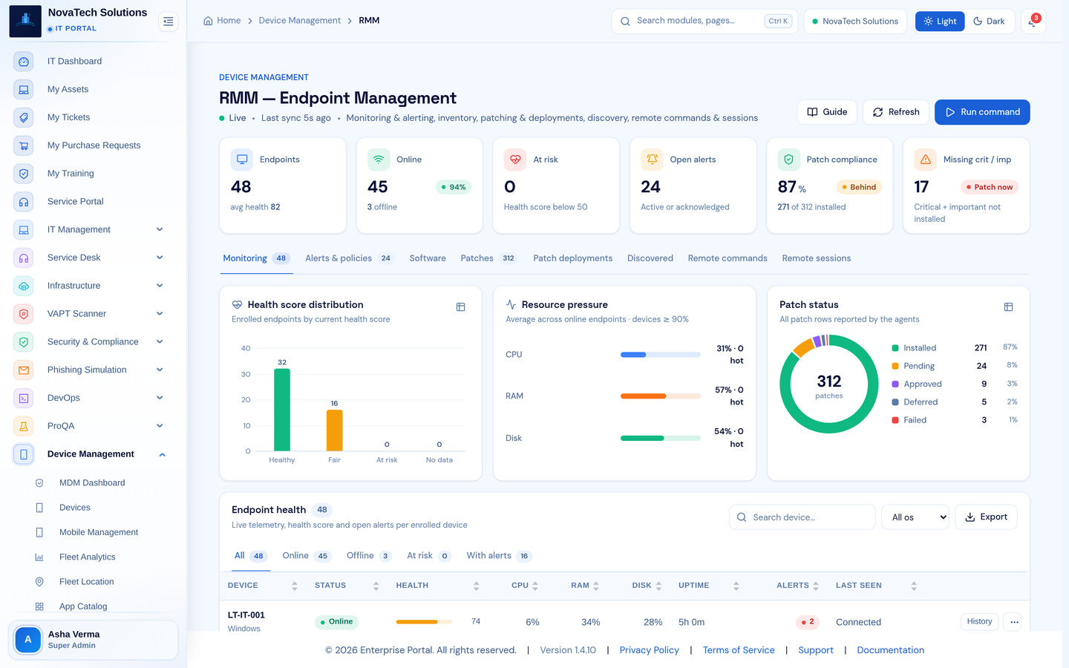Open the notifications bell
This screenshot has height=668, width=1069.
coord(1033,22)
